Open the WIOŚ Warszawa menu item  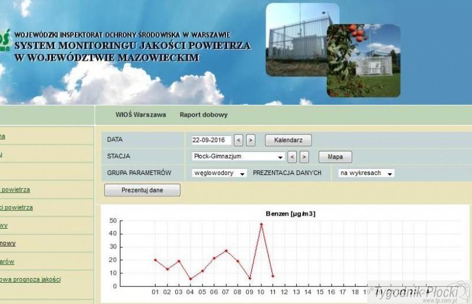click(x=140, y=114)
